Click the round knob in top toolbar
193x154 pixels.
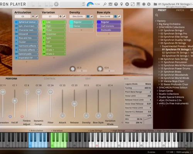(x=56, y=4)
